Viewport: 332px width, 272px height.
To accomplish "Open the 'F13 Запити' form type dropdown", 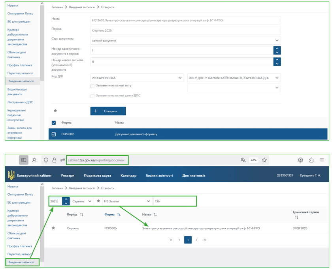I will [149, 201].
